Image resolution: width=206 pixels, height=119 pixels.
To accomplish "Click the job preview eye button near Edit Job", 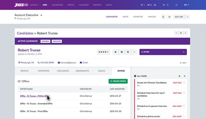I will [x=169, y=17].
